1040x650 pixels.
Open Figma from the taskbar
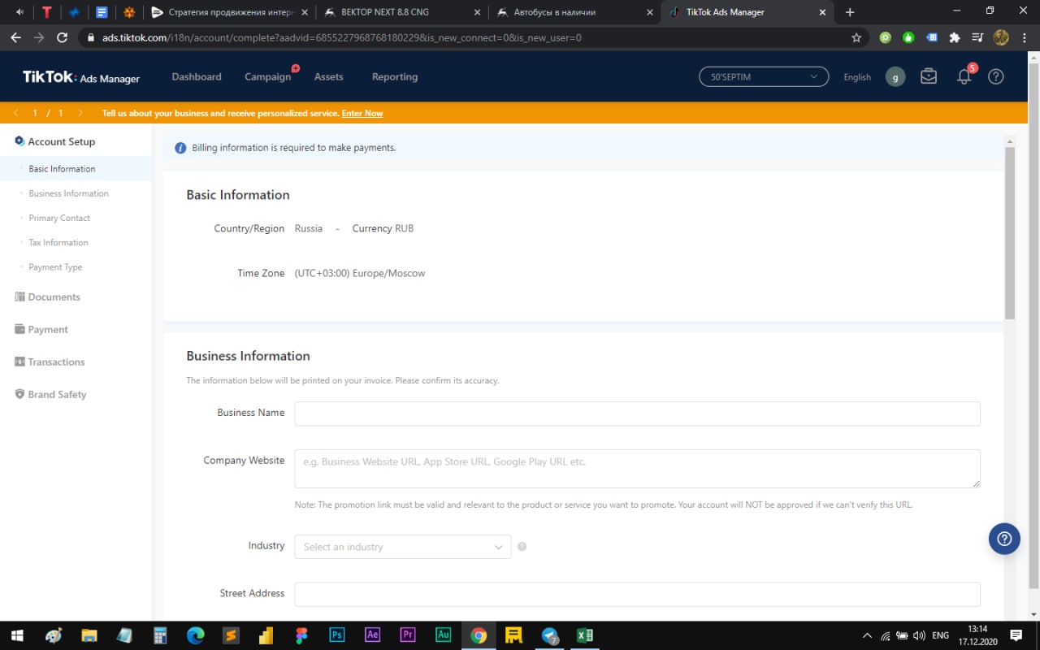(x=302, y=635)
